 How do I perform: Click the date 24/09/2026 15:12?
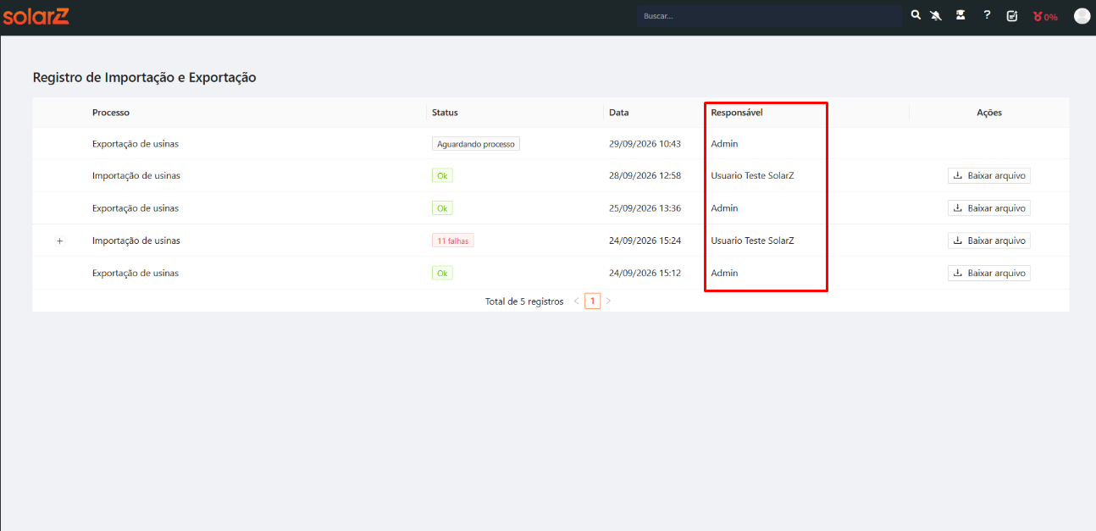point(645,274)
